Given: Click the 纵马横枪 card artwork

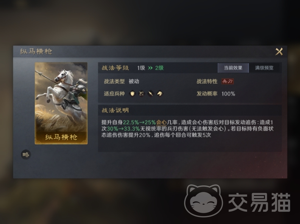Looking at the screenshot, I should (61, 103).
